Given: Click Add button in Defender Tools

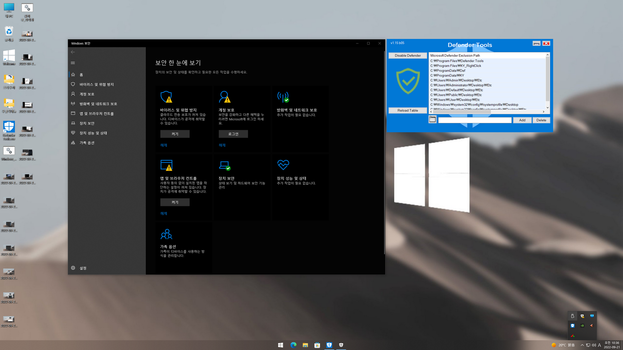Looking at the screenshot, I should pos(522,120).
